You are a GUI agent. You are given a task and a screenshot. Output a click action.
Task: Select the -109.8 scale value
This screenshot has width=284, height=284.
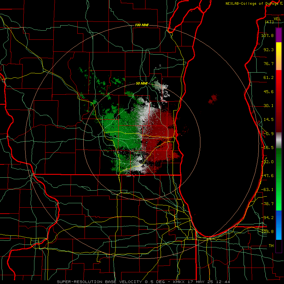267,232
